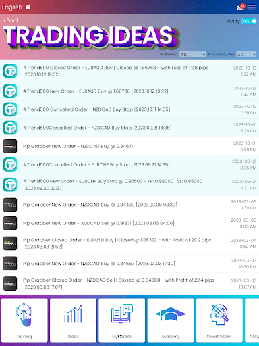Click Pip Grabber logo on NZDCAD 0.84671 order

click(x=10, y=146)
